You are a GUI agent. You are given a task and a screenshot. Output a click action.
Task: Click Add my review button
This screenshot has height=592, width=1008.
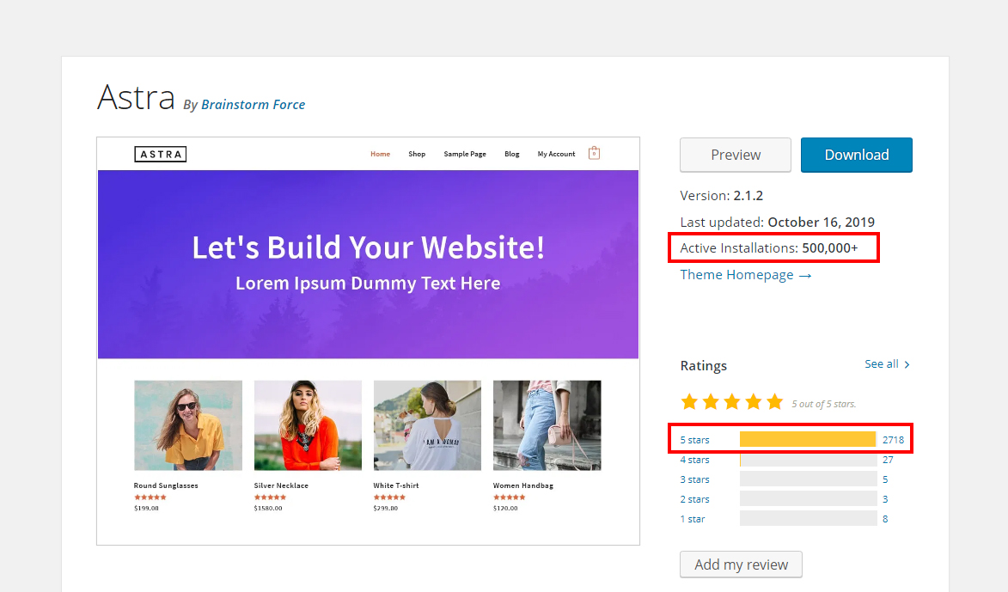[742, 565]
